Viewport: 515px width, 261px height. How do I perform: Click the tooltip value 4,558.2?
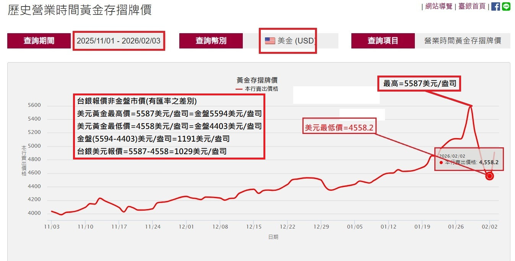[x=489, y=162]
